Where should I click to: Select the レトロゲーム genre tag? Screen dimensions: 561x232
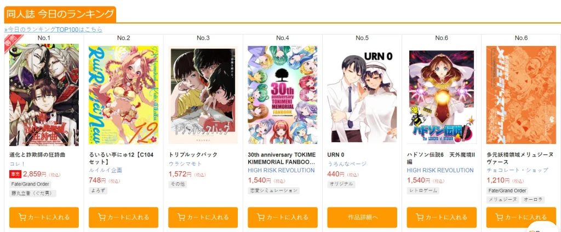pyautogui.click(x=423, y=190)
